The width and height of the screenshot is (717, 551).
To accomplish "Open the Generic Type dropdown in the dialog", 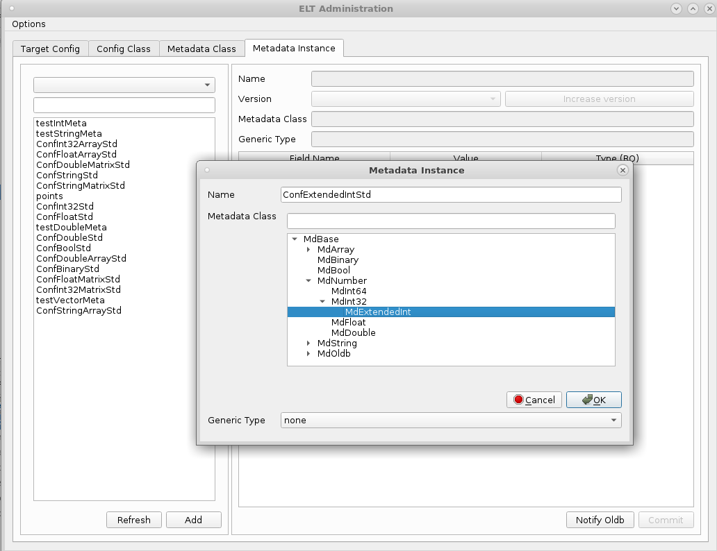I will [451, 421].
